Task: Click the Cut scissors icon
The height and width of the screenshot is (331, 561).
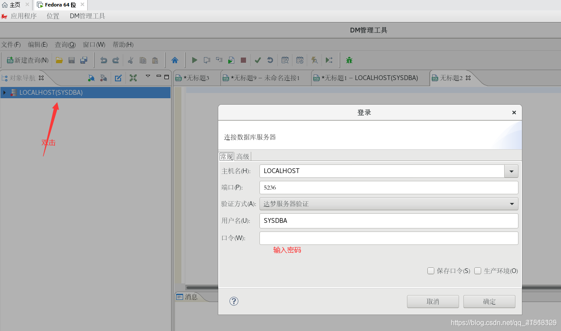Action: point(131,60)
